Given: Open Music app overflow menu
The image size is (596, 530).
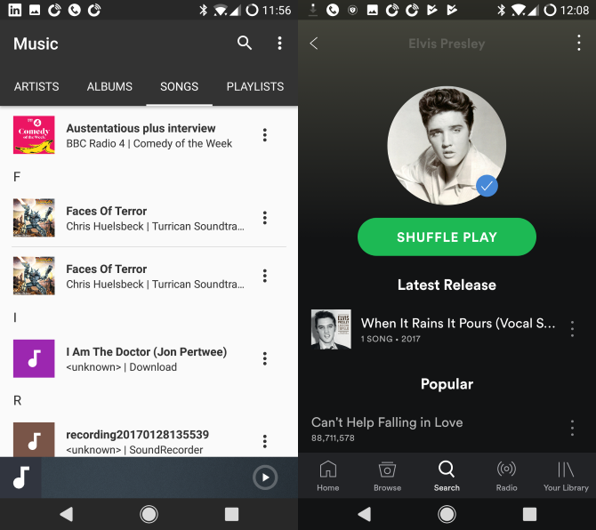Looking at the screenshot, I should point(279,44).
